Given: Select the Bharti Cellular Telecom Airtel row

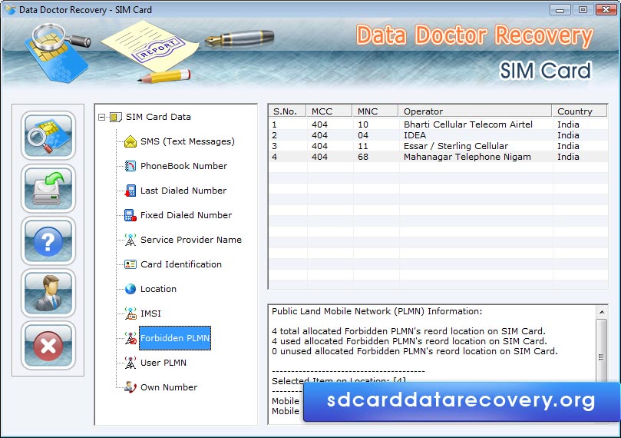Looking at the screenshot, I should [x=438, y=124].
